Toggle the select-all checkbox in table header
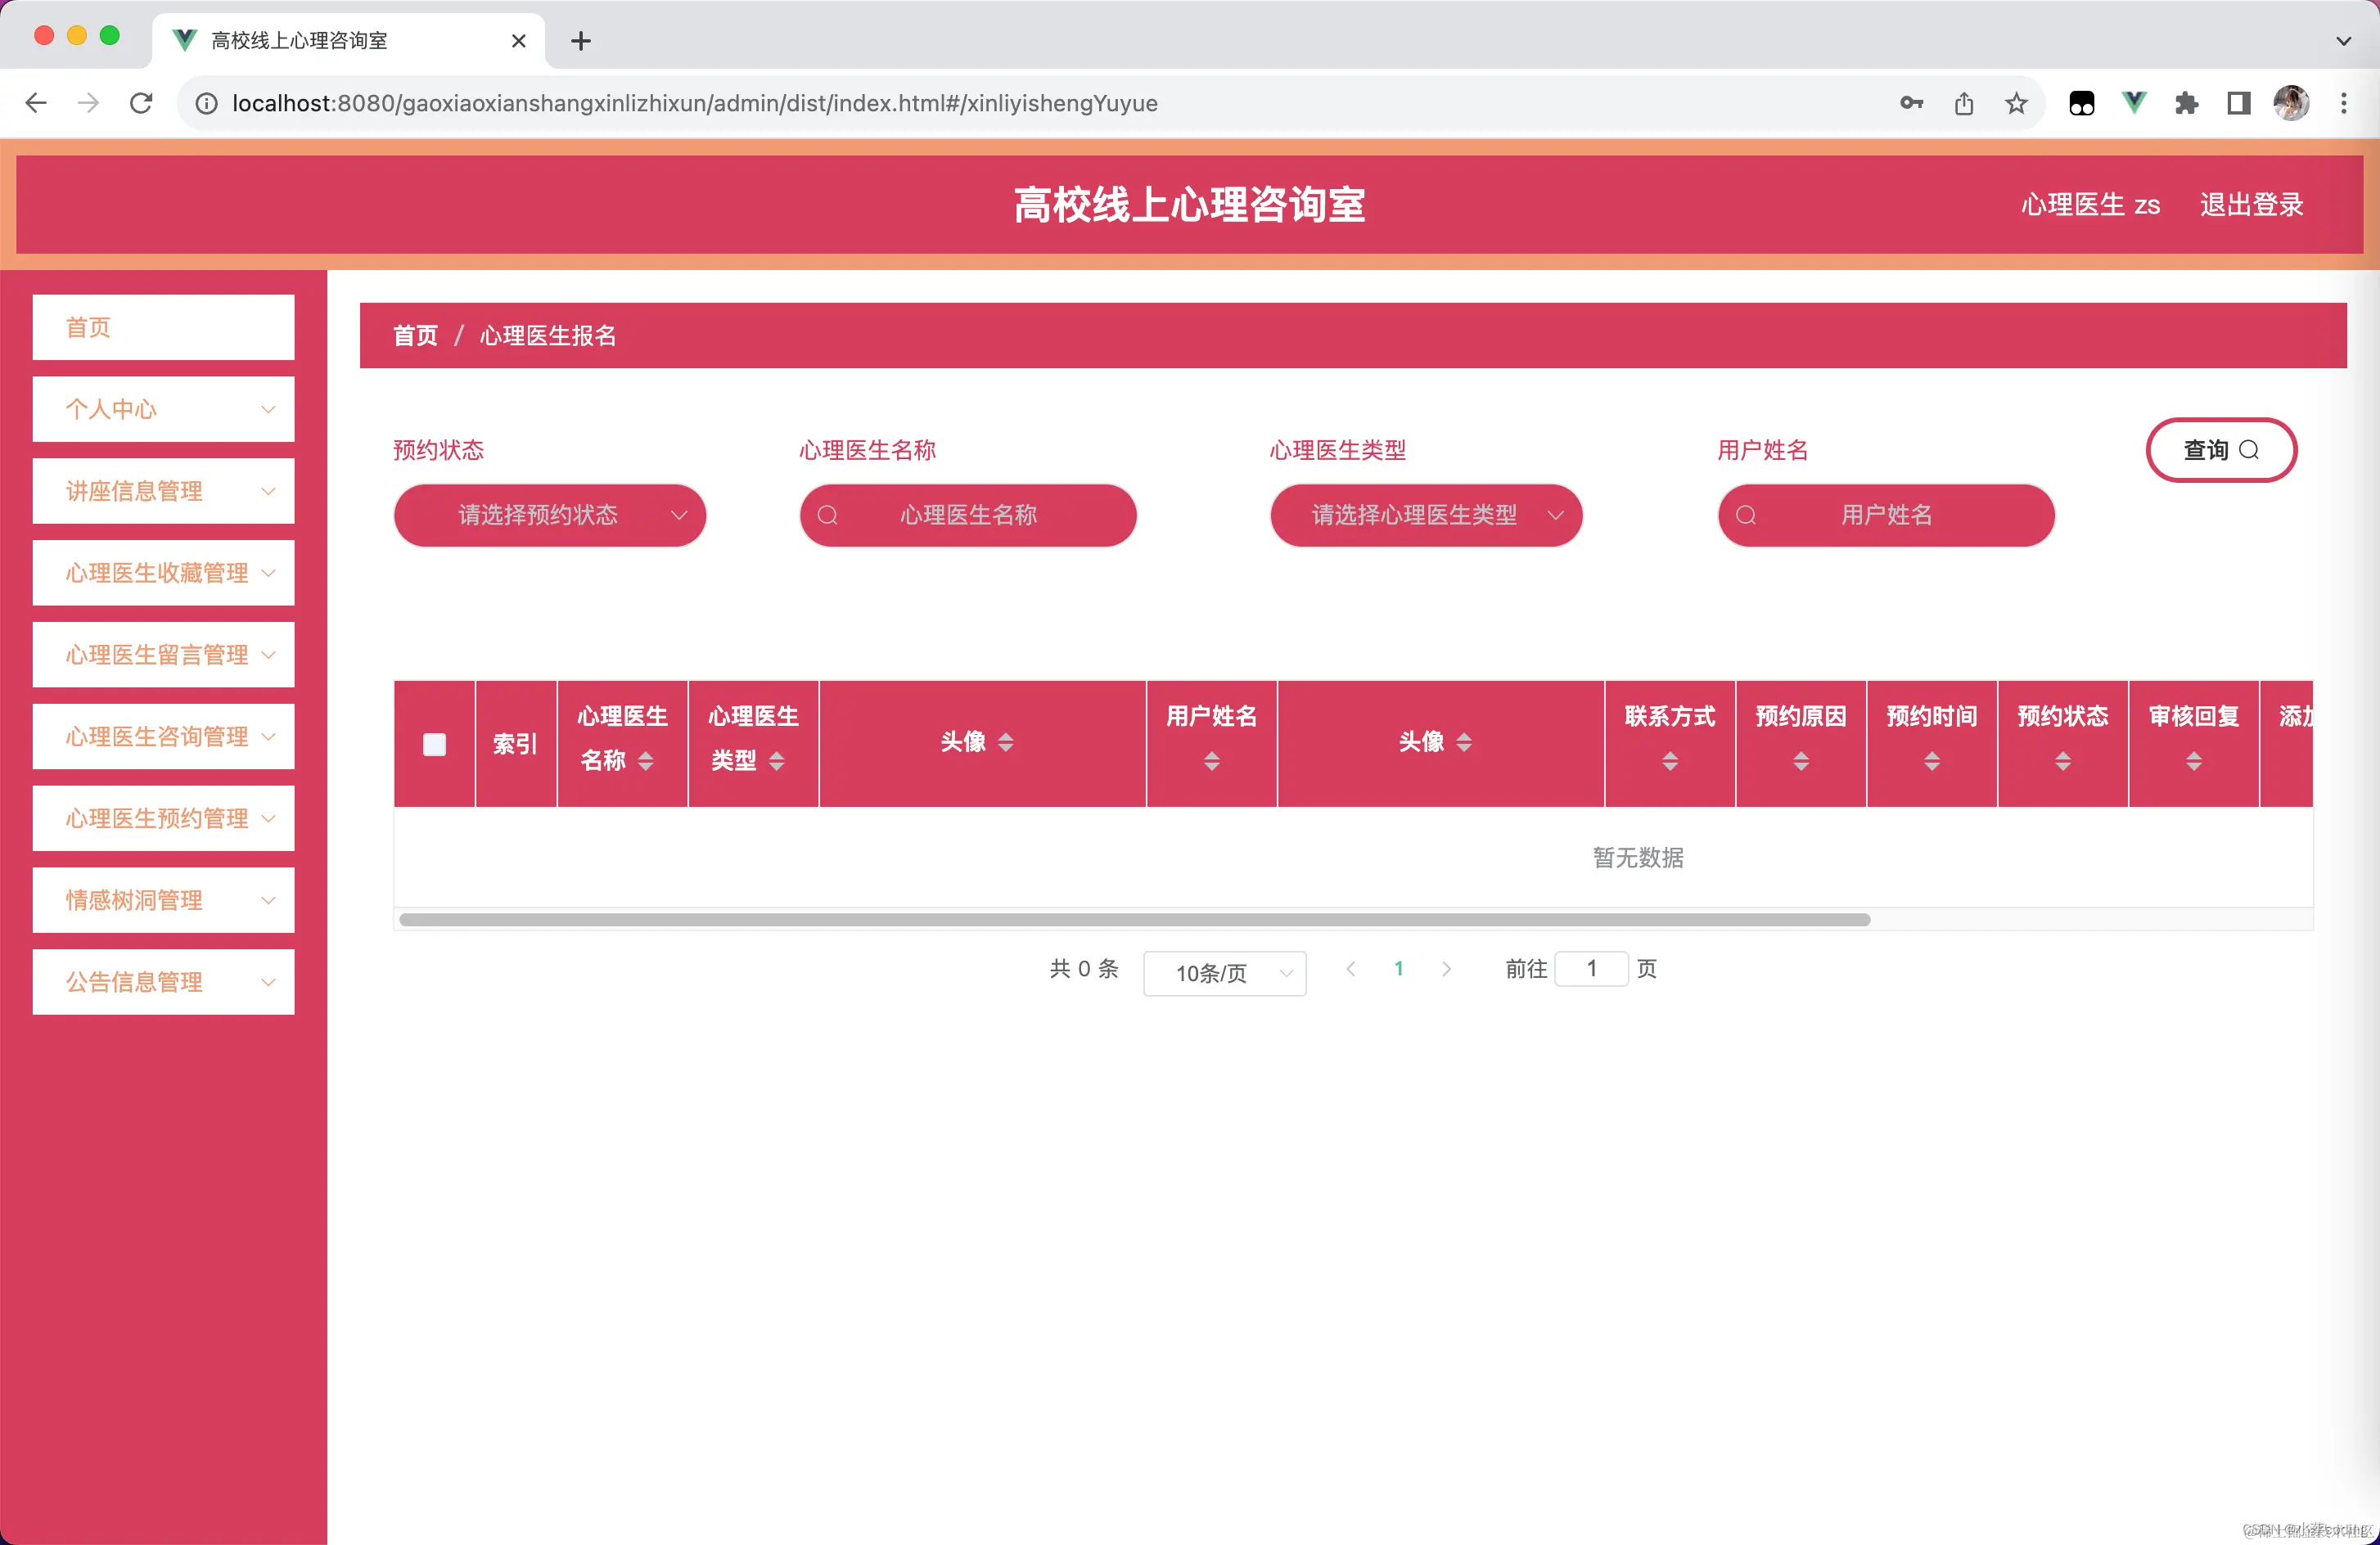The height and width of the screenshot is (1545, 2380). point(435,744)
